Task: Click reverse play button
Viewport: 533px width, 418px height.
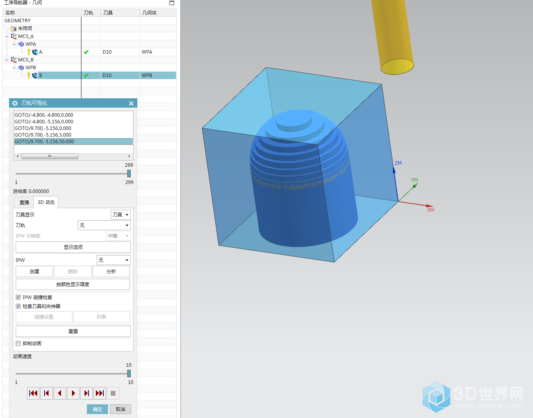Action: click(60, 393)
